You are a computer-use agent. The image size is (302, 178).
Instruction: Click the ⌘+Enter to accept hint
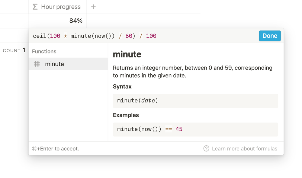pos(55,148)
